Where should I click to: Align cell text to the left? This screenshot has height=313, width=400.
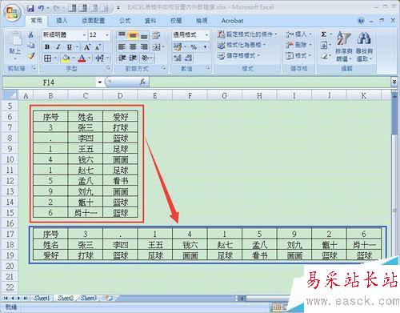122,47
